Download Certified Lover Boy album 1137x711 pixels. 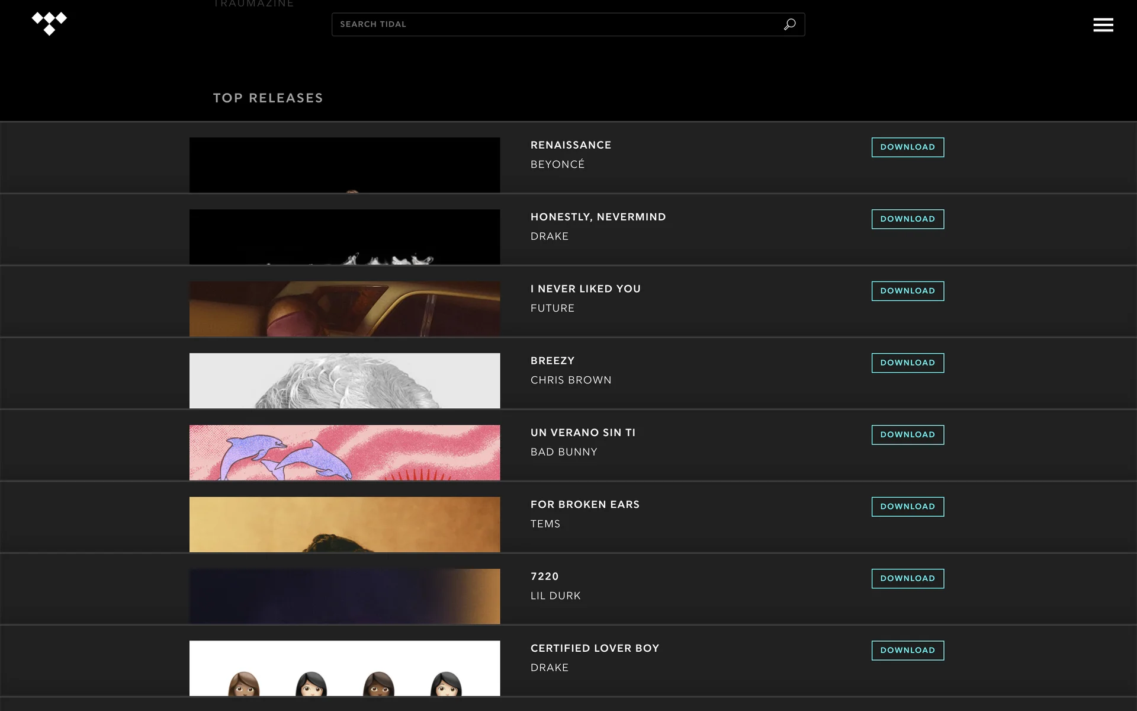[x=907, y=650]
